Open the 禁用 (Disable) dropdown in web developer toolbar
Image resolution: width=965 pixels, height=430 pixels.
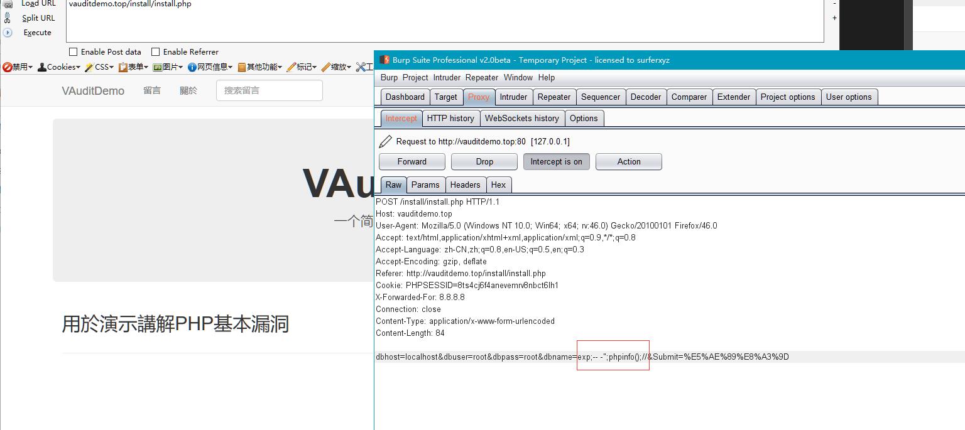point(18,67)
